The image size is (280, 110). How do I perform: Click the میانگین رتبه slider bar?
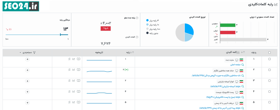pos(37,35)
